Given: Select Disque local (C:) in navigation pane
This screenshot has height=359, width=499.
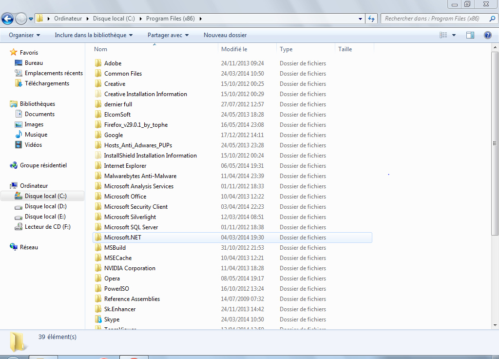Looking at the screenshot, I should [42, 196].
